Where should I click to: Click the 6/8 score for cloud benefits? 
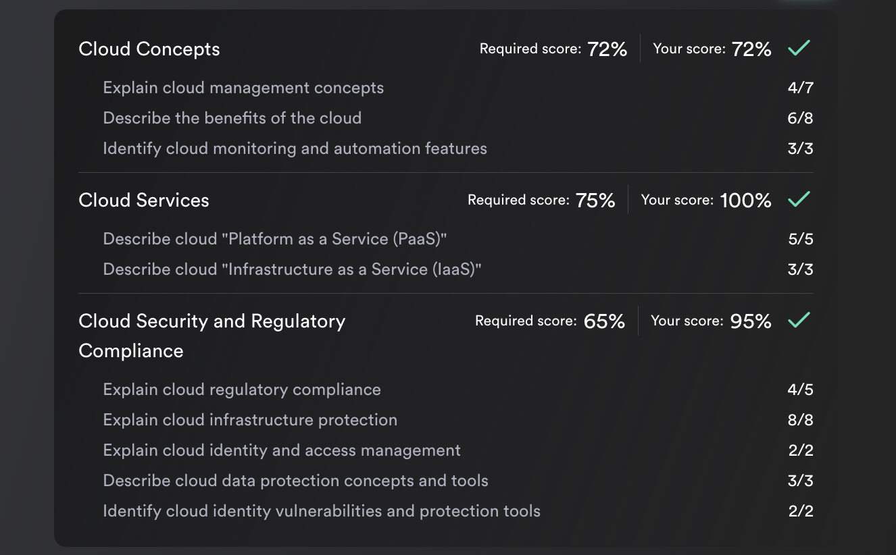pyautogui.click(x=800, y=118)
